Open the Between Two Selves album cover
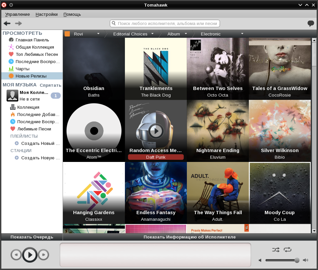The image size is (318, 270). (218, 69)
